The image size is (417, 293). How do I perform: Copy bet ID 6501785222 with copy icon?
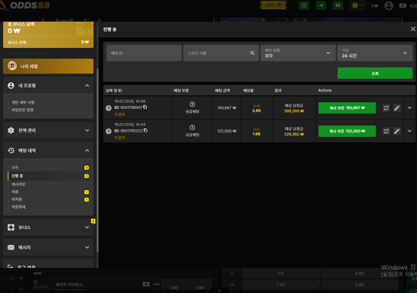click(145, 130)
